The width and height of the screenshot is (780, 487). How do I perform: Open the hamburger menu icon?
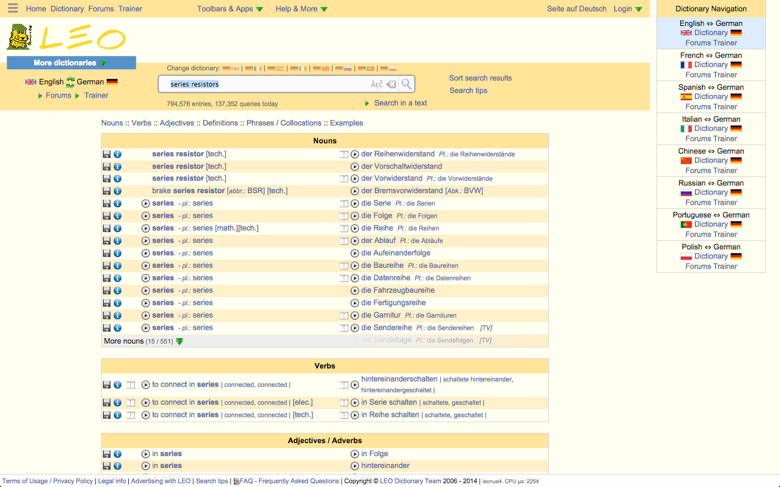point(13,8)
